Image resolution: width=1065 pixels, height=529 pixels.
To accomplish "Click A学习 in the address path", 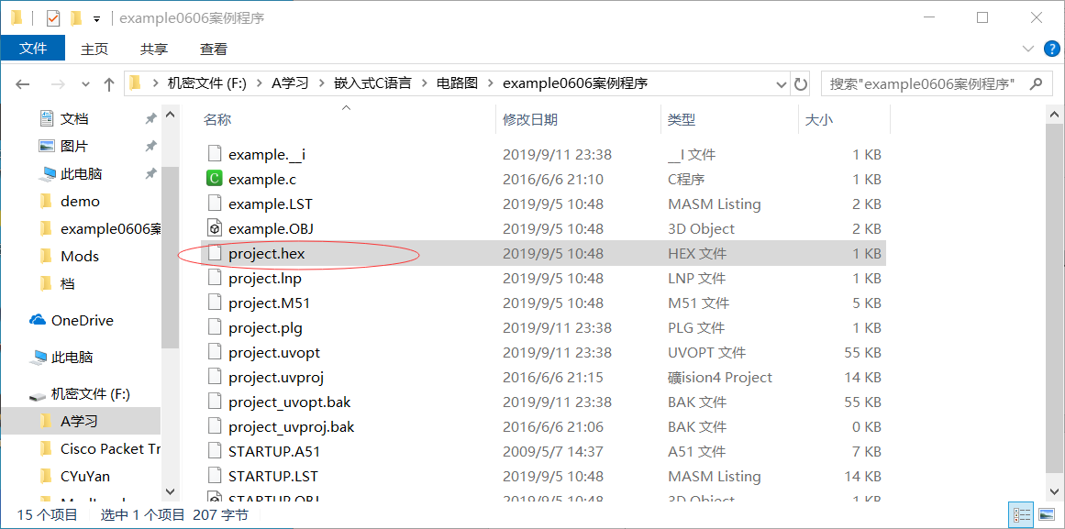I will (x=290, y=83).
